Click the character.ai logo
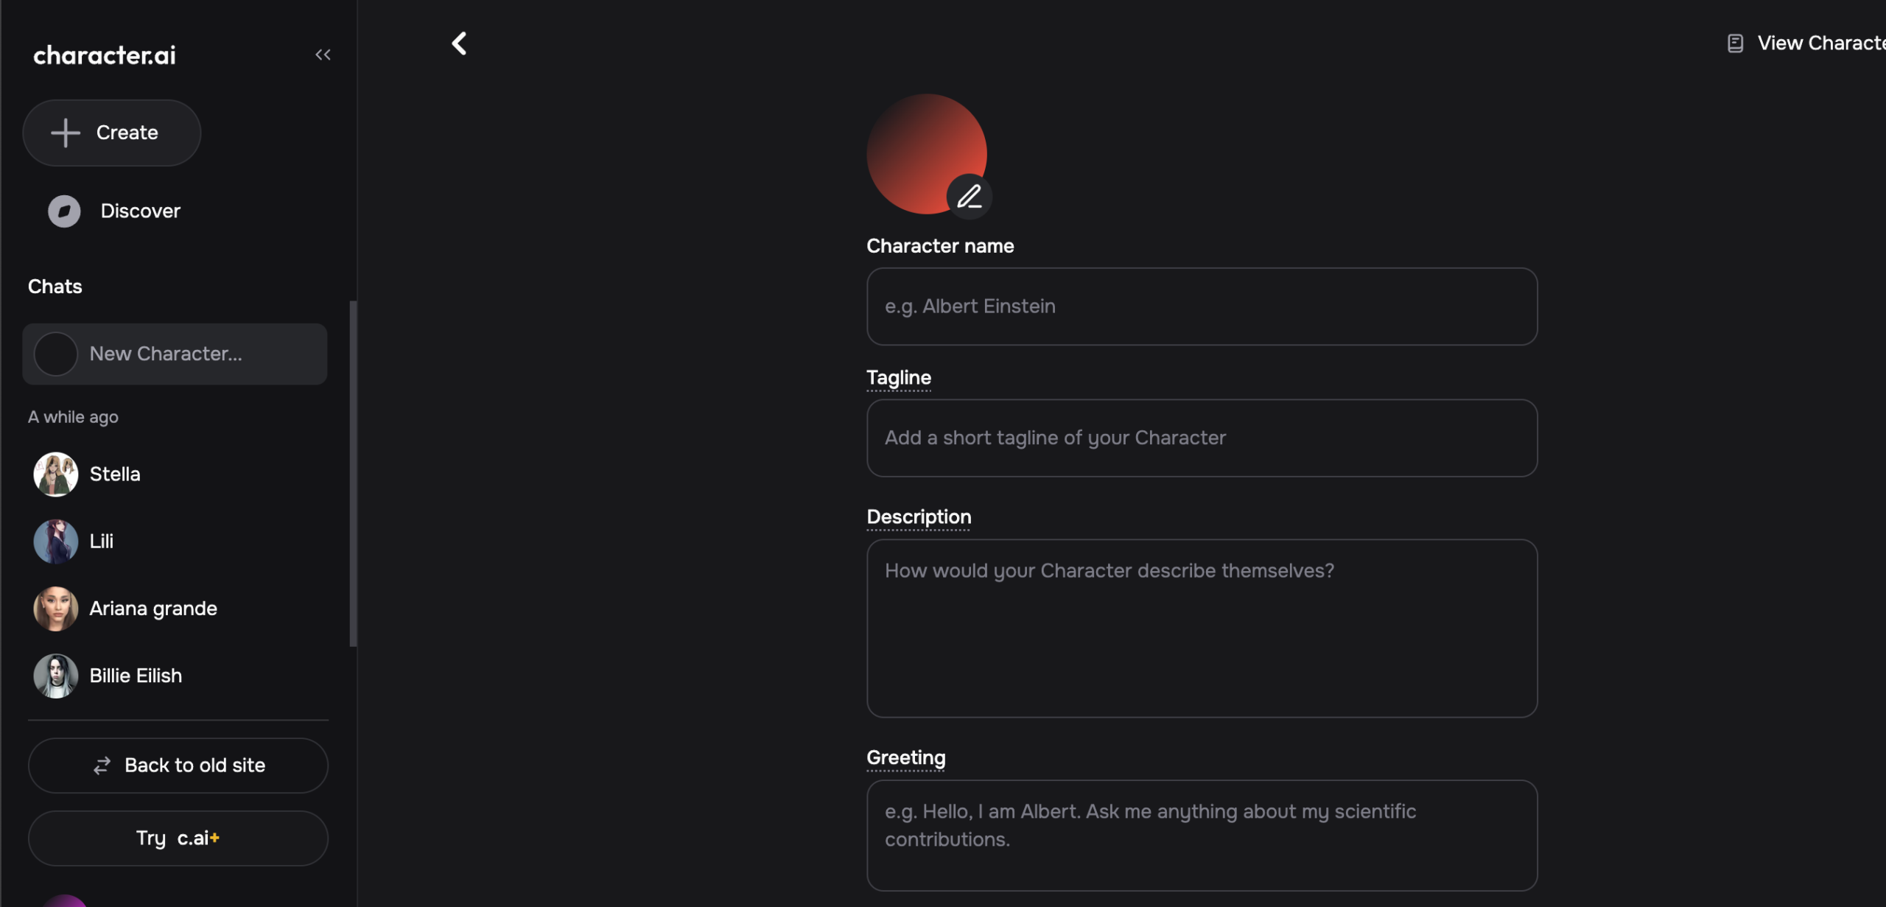 point(105,55)
